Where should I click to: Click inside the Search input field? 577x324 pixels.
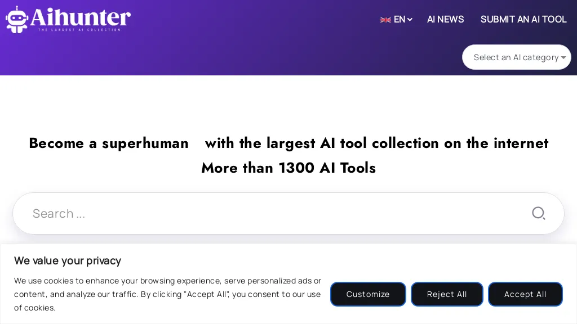point(225,213)
